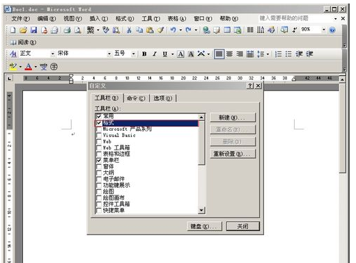Open Print Preview icon
Viewport: 356px width, 263px height.
point(77,30)
